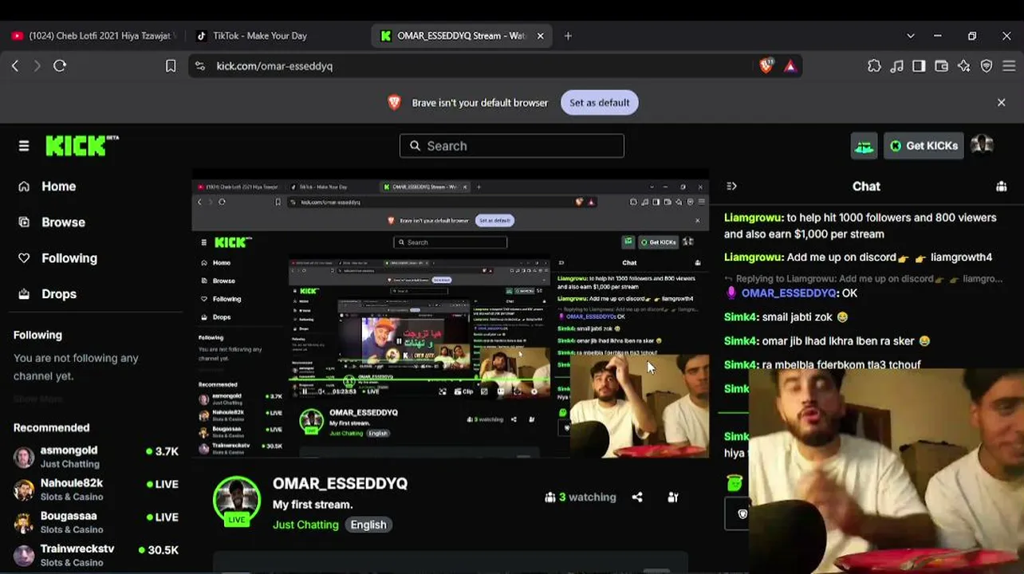Click the browser forward arrow

pos(37,66)
